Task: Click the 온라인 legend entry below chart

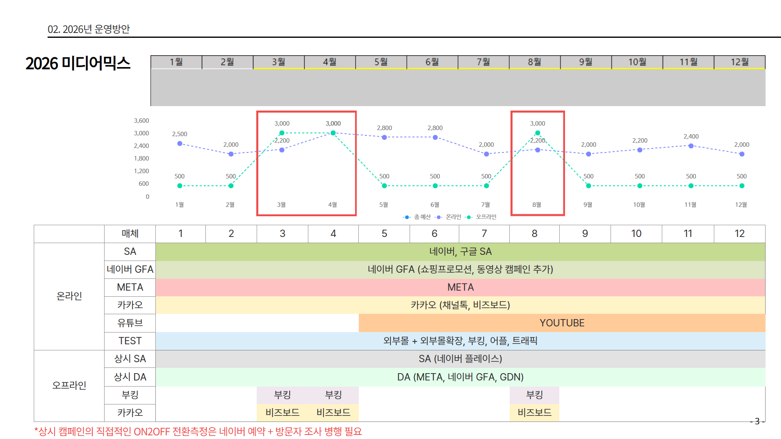Action: pyautogui.click(x=453, y=217)
